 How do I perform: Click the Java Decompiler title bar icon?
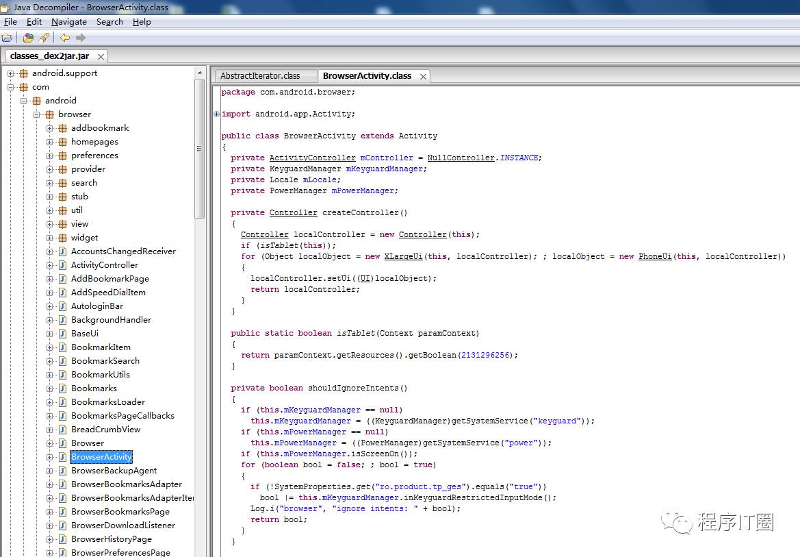pos(5,7)
